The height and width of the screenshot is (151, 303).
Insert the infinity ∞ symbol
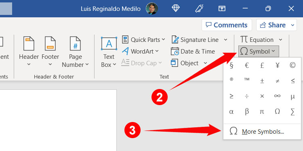[277, 96]
